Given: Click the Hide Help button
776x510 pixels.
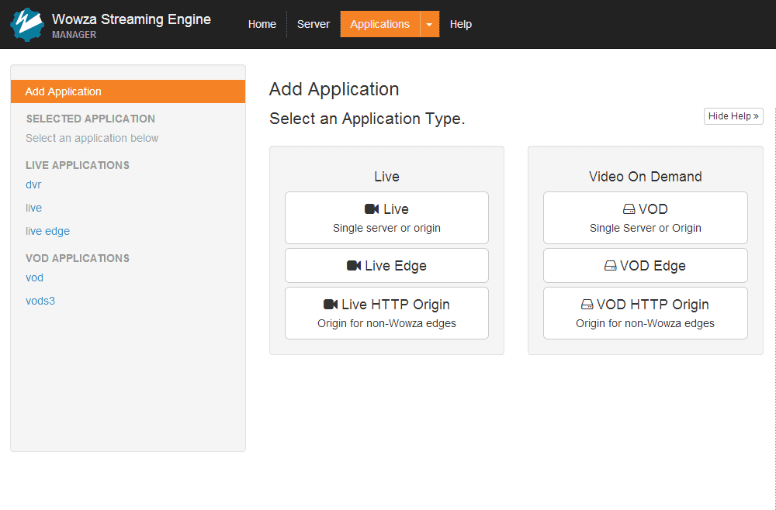Looking at the screenshot, I should [x=733, y=116].
